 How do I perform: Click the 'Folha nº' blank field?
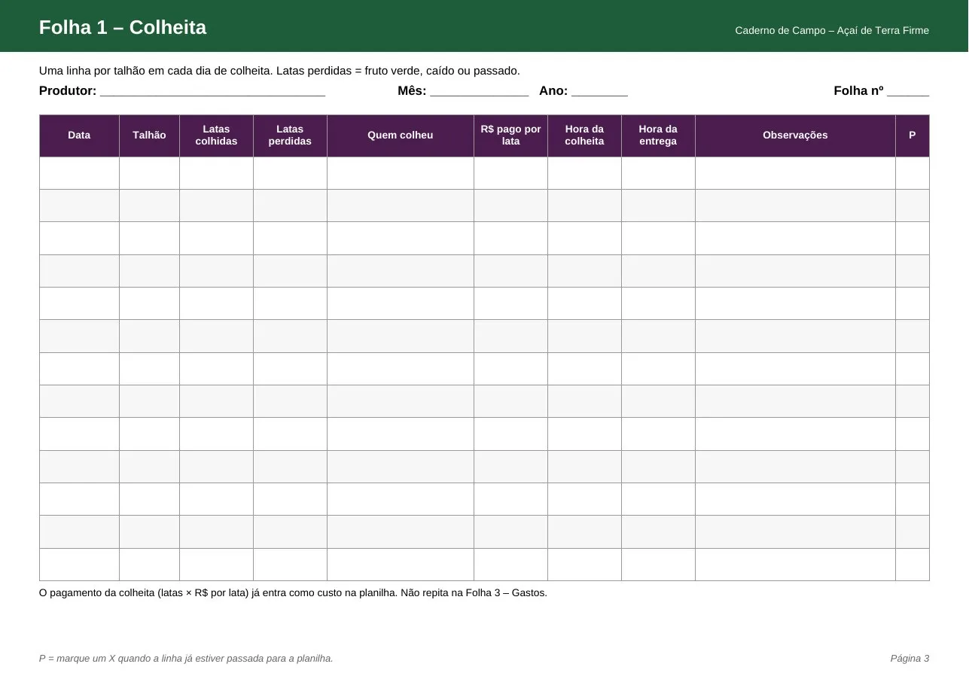908,91
